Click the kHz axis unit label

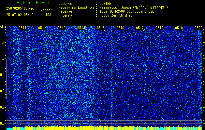tap(3, 26)
